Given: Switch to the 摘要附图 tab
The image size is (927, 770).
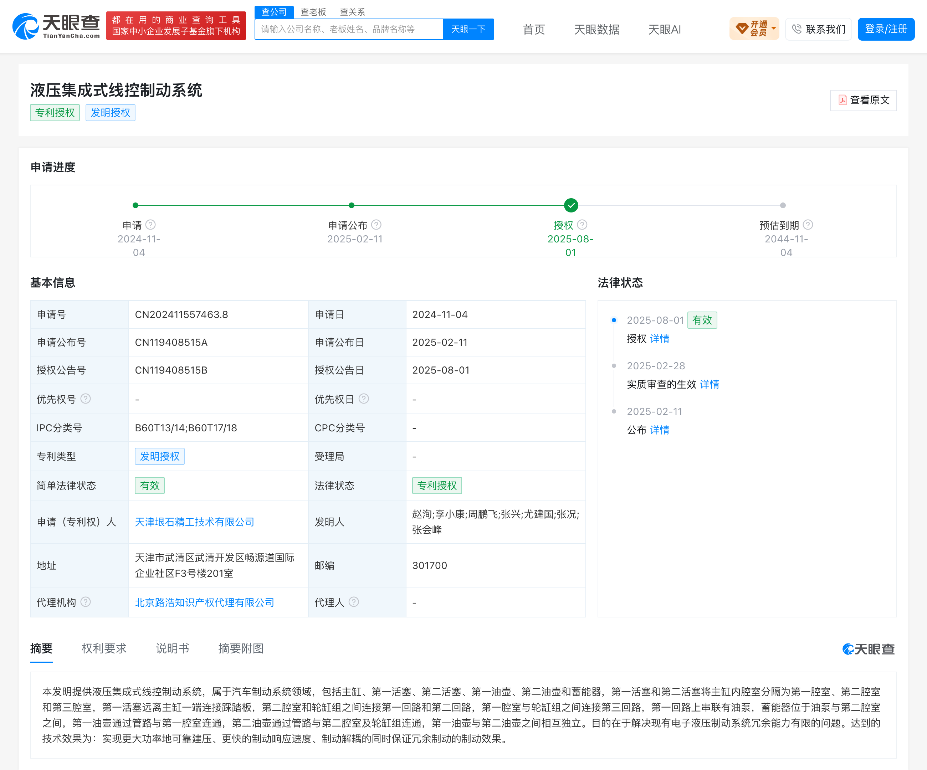Looking at the screenshot, I should [241, 648].
